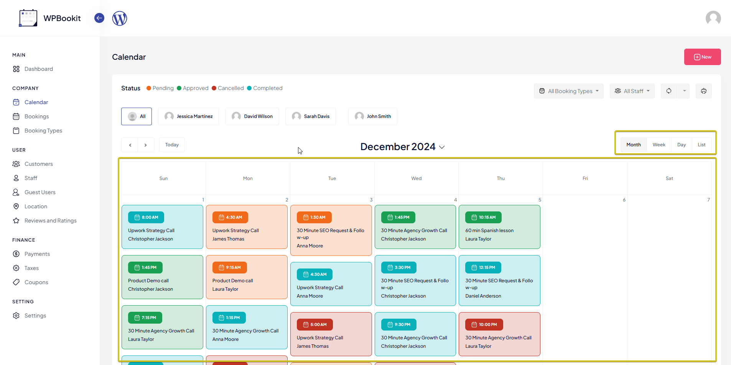Expand the All Staff dropdown
Viewport: 731px width, 365px height.
coord(632,91)
